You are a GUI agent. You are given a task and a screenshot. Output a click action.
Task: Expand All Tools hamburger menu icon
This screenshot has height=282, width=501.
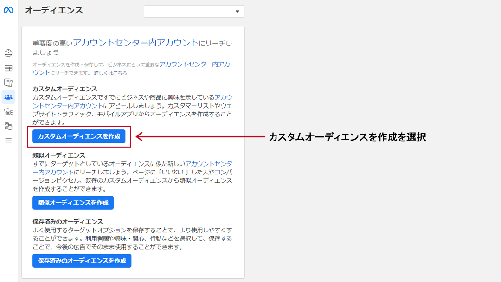coord(8,141)
